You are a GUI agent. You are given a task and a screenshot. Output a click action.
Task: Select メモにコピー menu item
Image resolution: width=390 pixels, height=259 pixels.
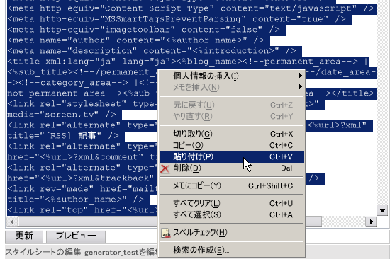coord(232,185)
